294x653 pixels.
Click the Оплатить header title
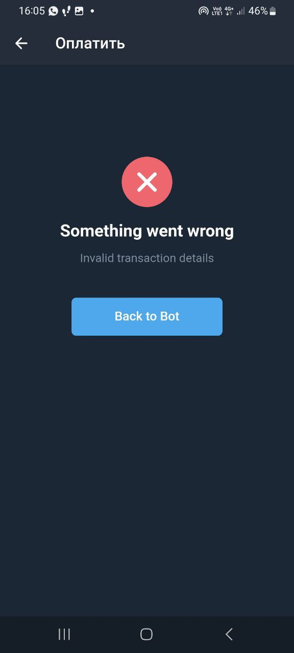click(90, 44)
